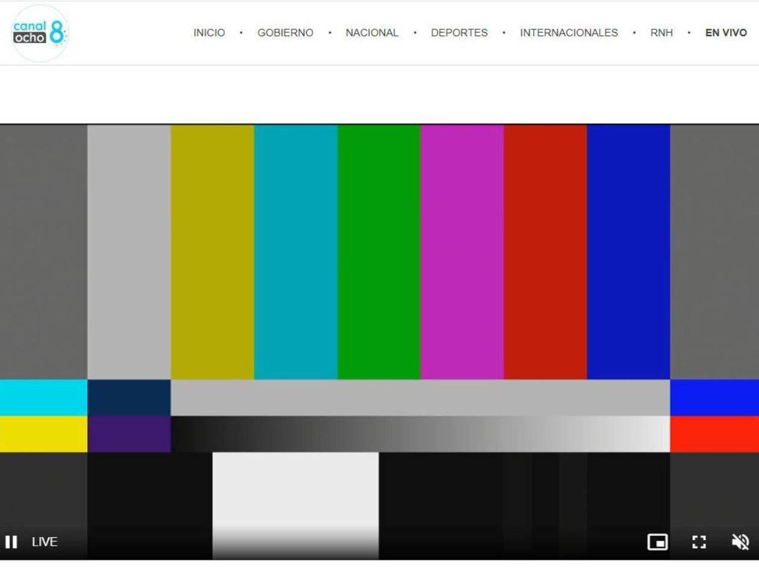Select the EN VIVO navigation item

(x=726, y=33)
